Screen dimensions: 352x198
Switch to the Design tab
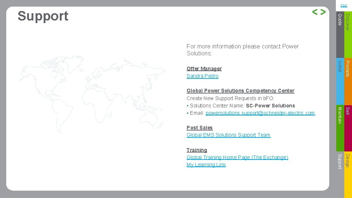click(348, 175)
